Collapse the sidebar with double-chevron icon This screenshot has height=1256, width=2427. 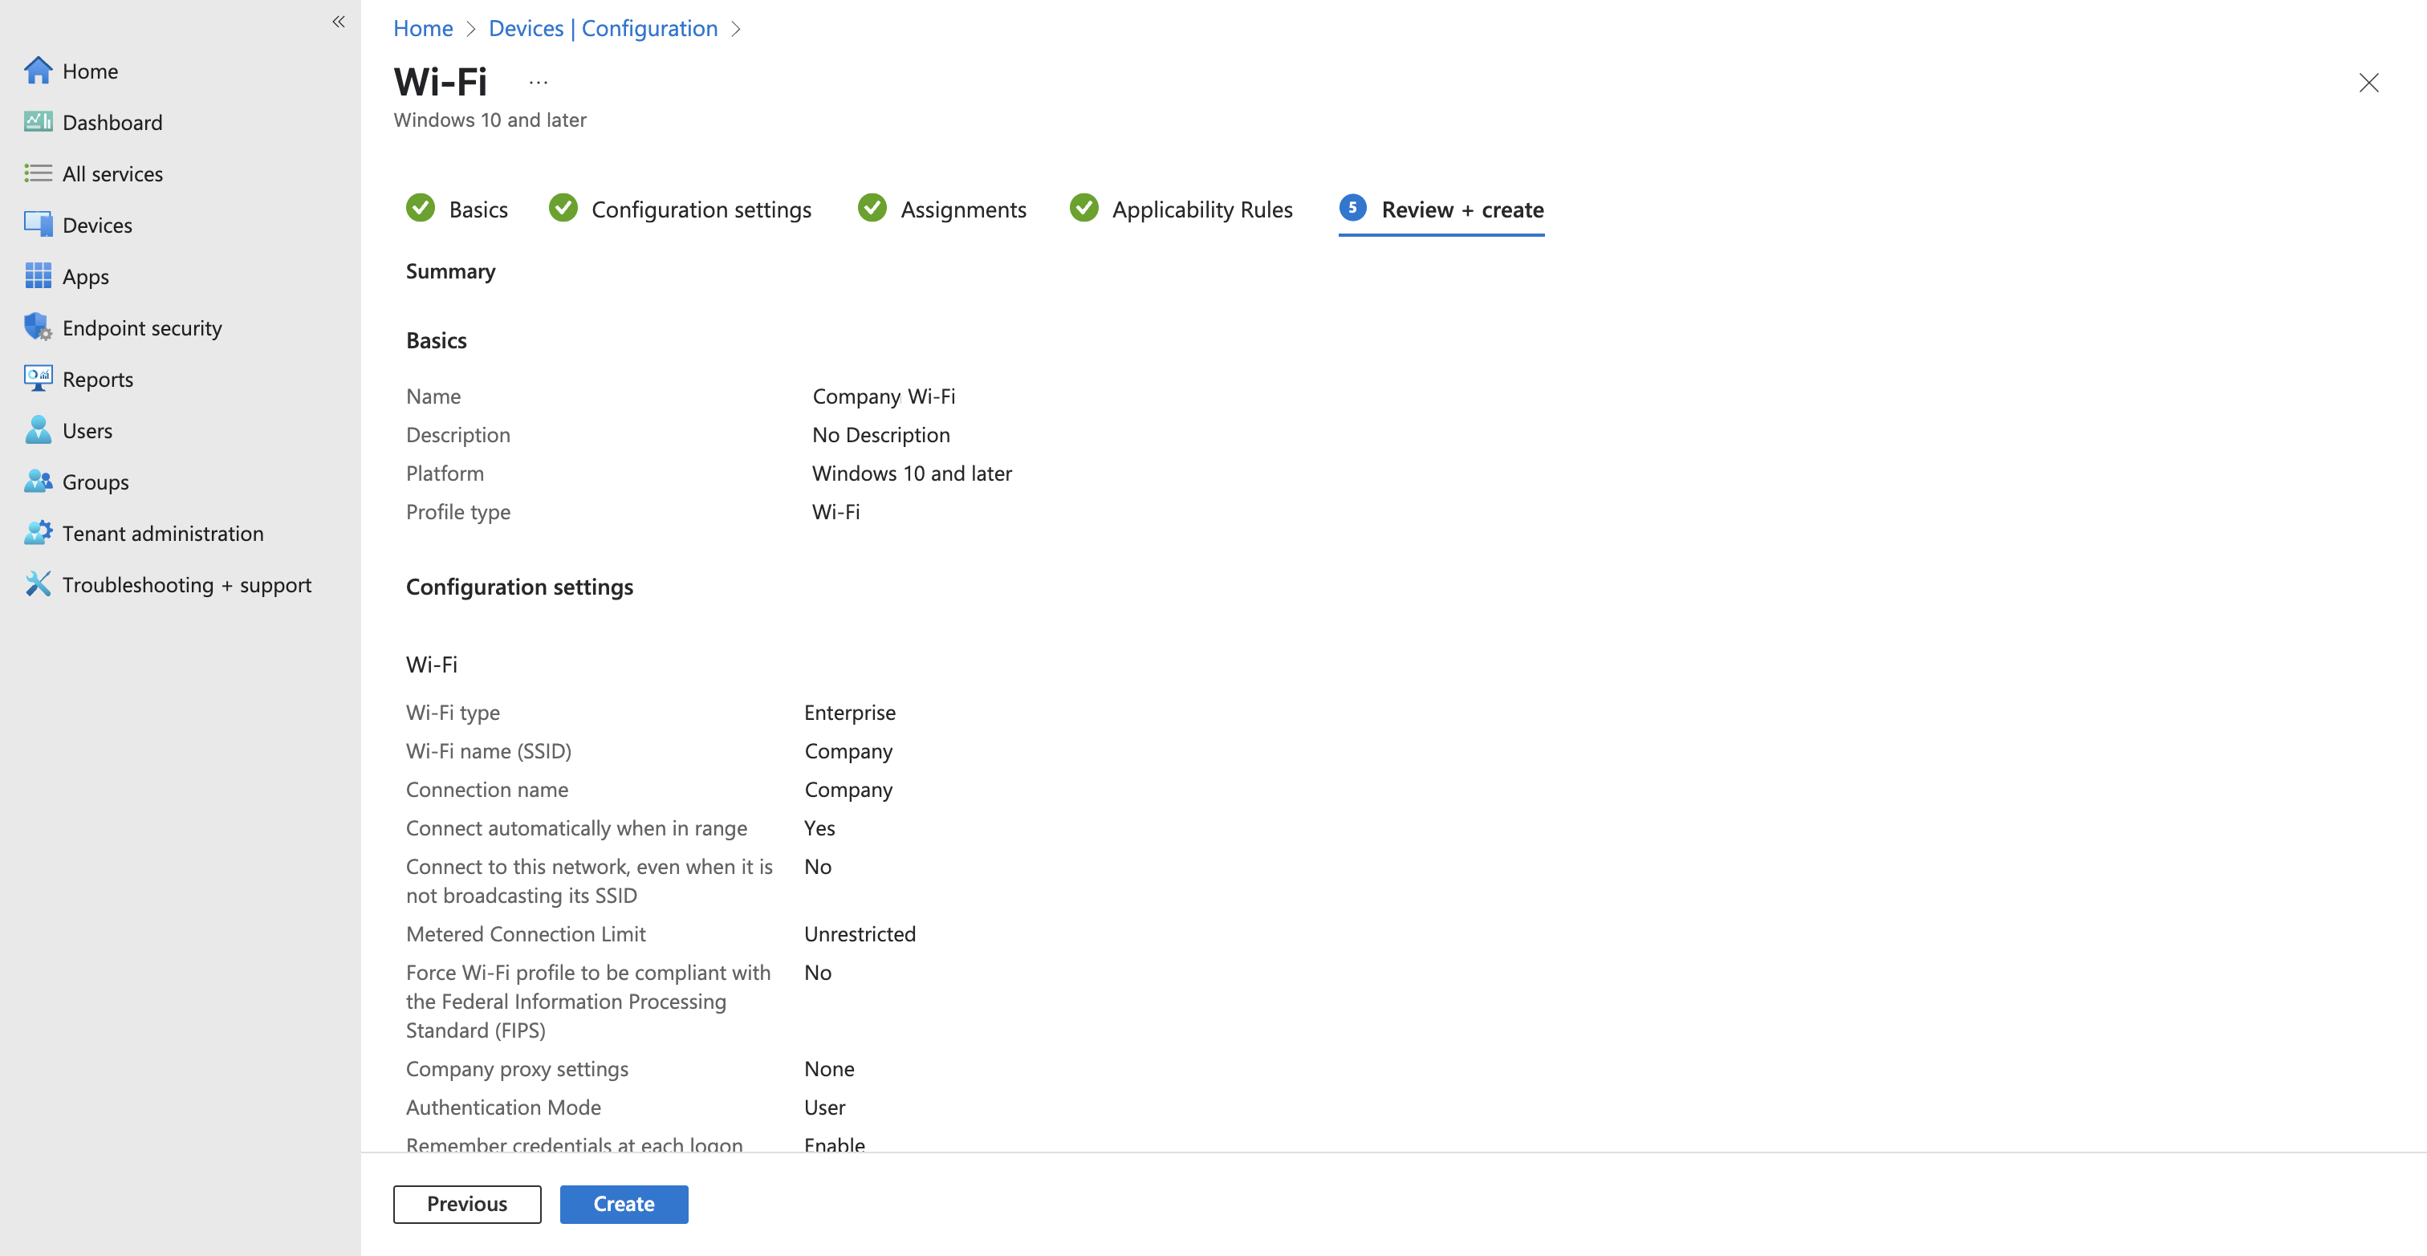338,22
